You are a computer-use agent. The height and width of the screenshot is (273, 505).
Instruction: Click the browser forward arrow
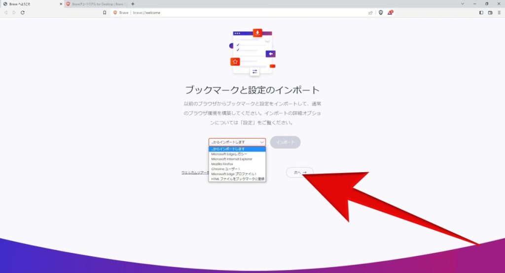coord(14,12)
